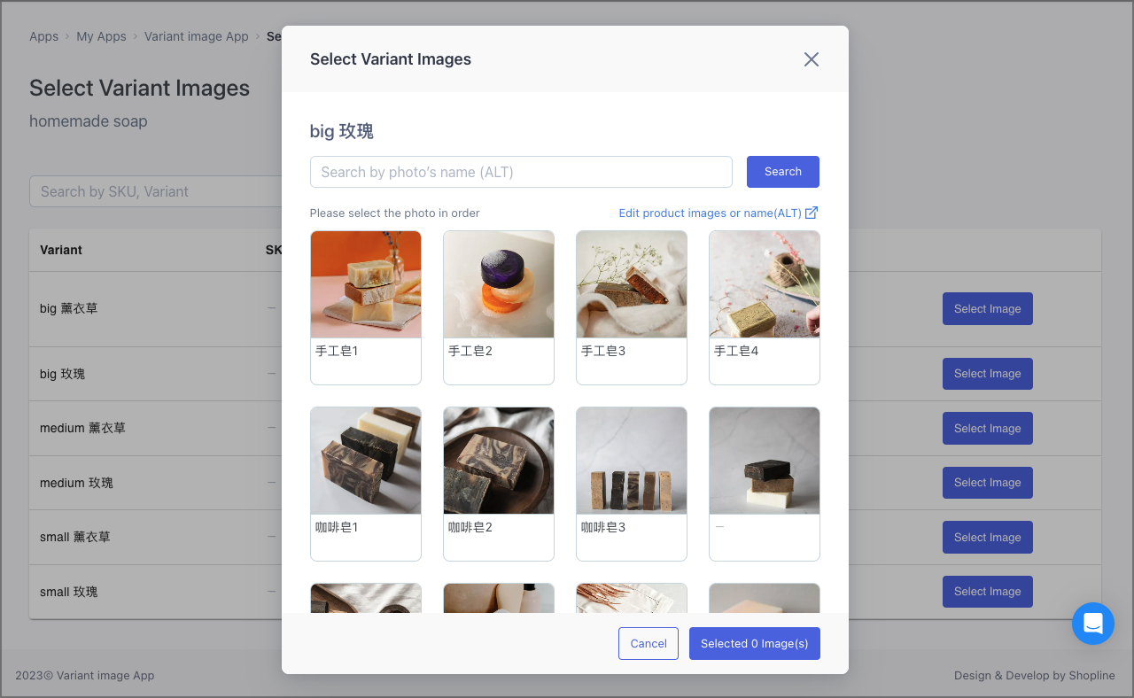Screen dimensions: 1134x698
Task: Click the big 玫瑰 variant table cell
Action: pyautogui.click(x=63, y=374)
